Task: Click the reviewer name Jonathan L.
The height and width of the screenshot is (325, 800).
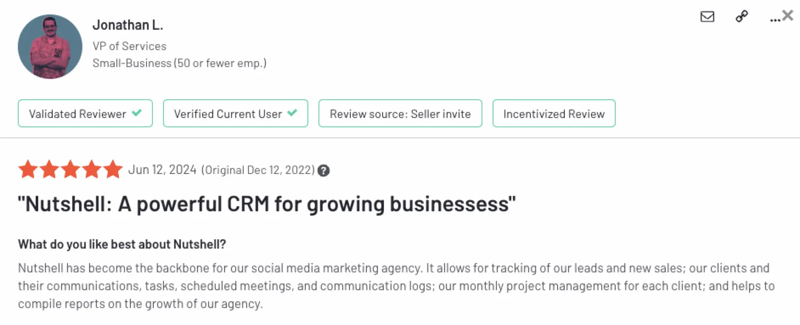Action: (x=127, y=25)
